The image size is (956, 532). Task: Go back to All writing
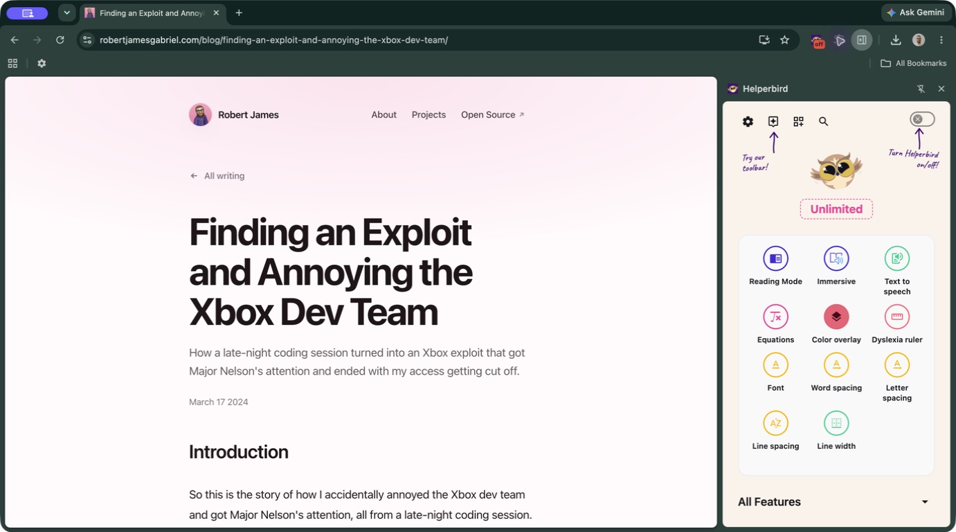(217, 176)
